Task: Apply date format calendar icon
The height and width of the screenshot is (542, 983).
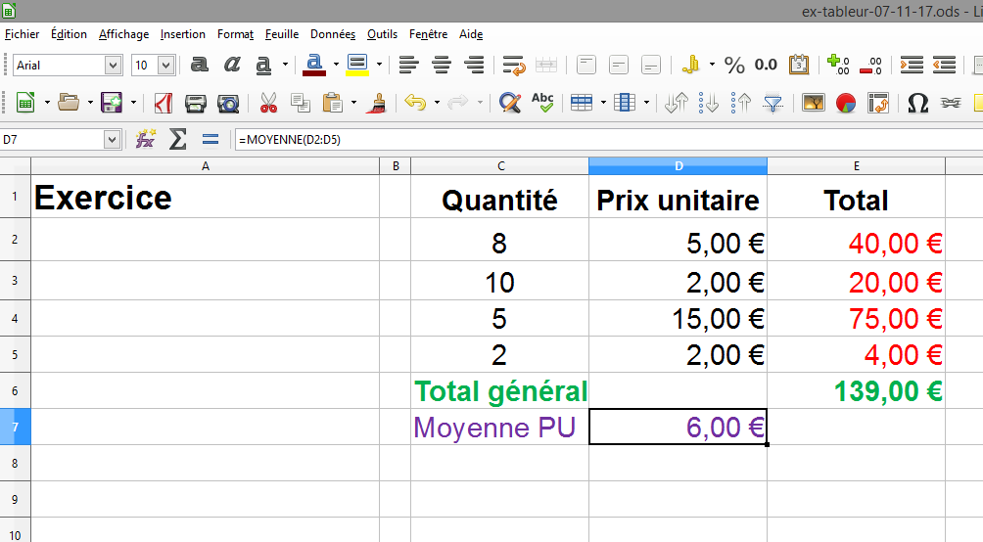Action: pos(799,65)
